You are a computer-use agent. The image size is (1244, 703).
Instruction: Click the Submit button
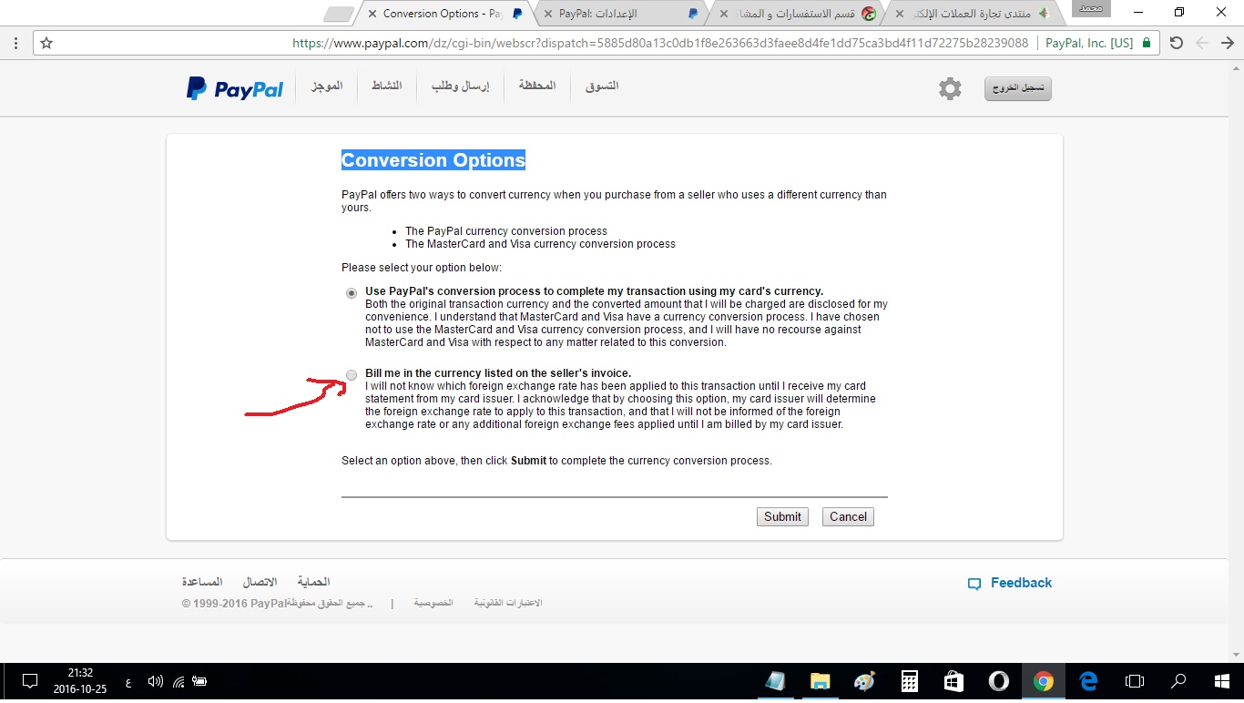click(782, 516)
